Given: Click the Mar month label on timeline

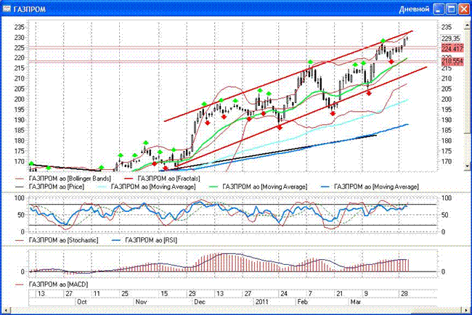Looking at the screenshot, I should click(356, 302).
